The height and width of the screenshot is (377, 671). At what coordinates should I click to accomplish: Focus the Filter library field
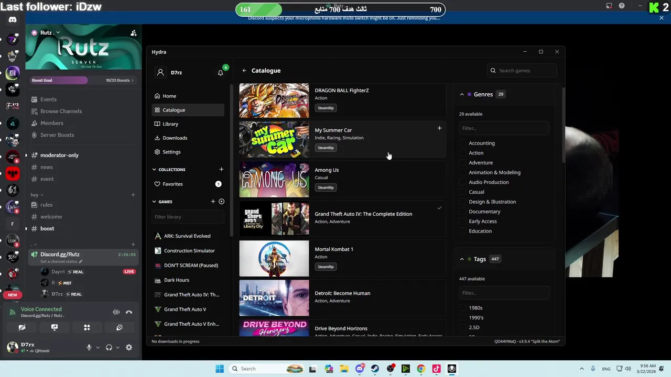(x=188, y=217)
